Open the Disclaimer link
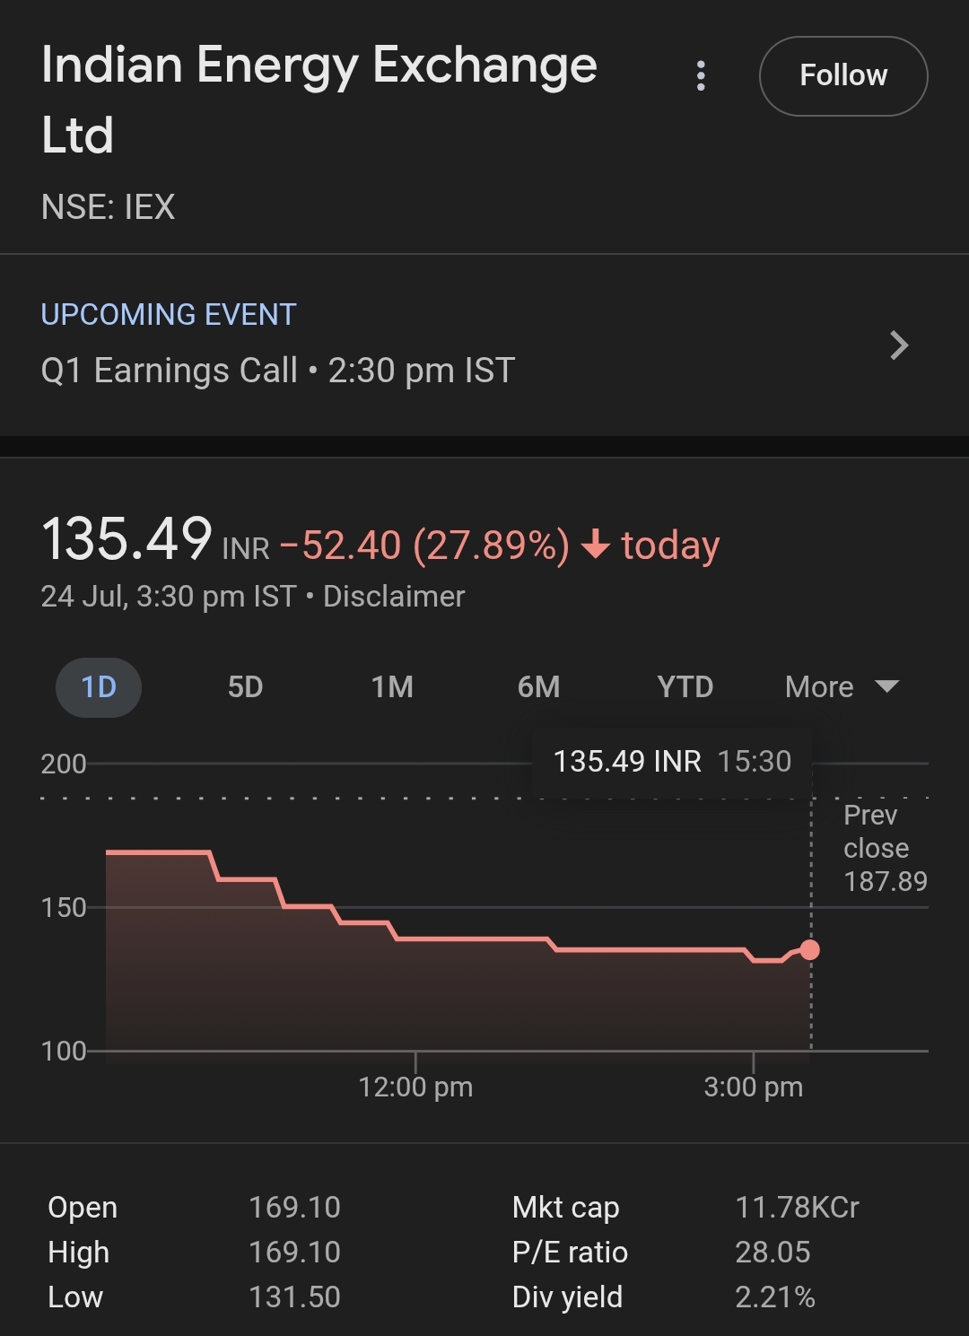Image resolution: width=969 pixels, height=1336 pixels. pyautogui.click(x=394, y=597)
